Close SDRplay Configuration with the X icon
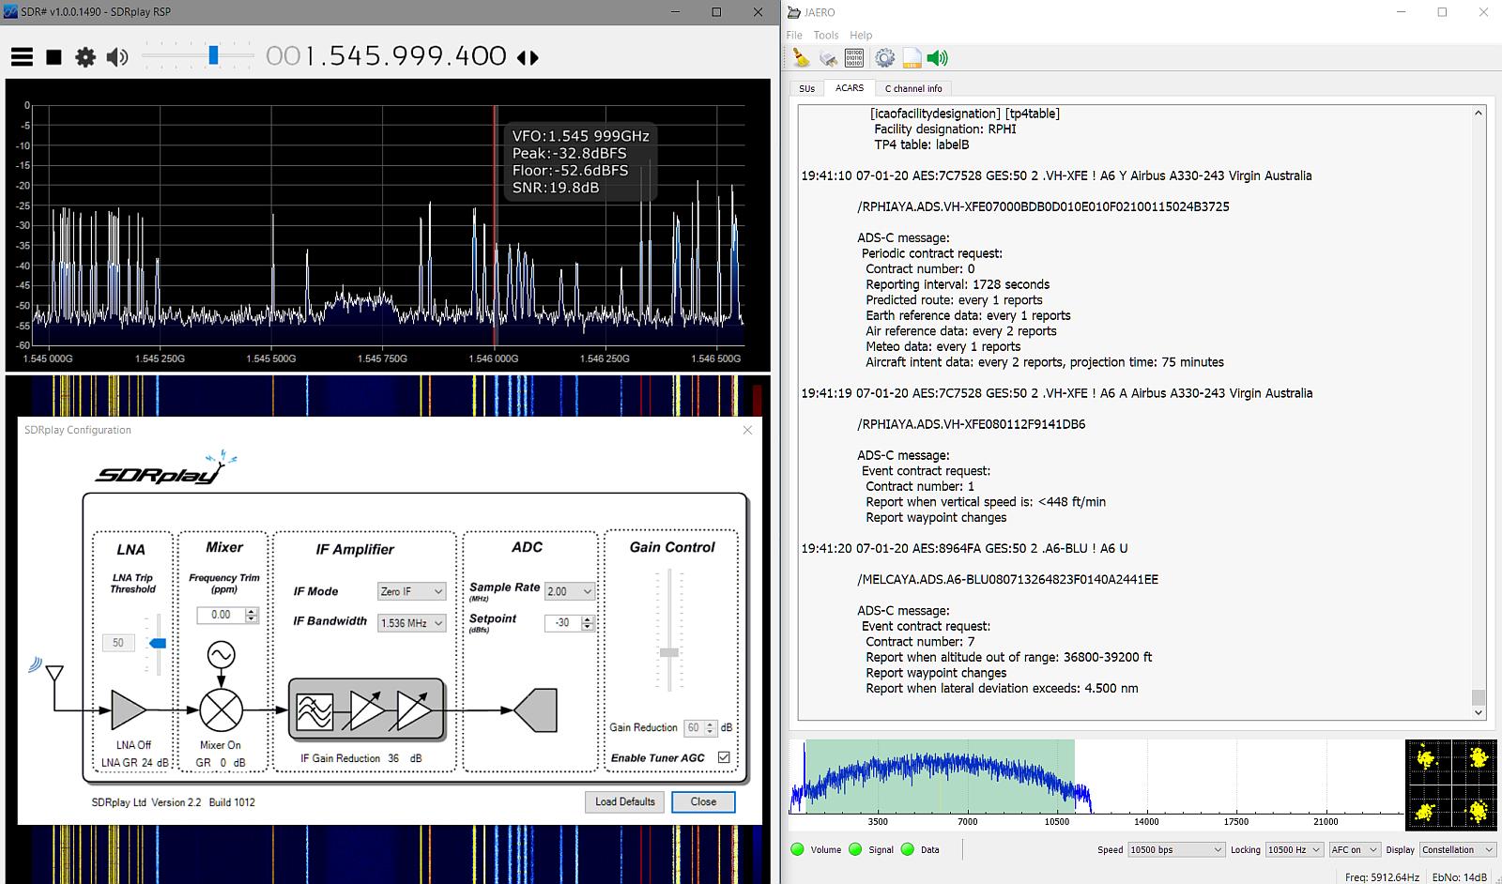The image size is (1502, 884). tap(747, 430)
